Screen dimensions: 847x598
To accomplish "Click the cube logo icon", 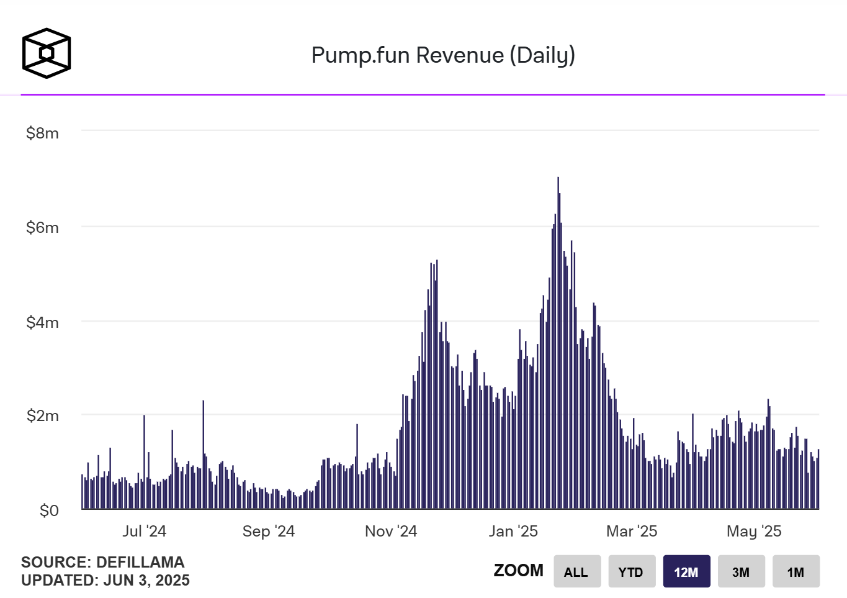I will pyautogui.click(x=47, y=53).
